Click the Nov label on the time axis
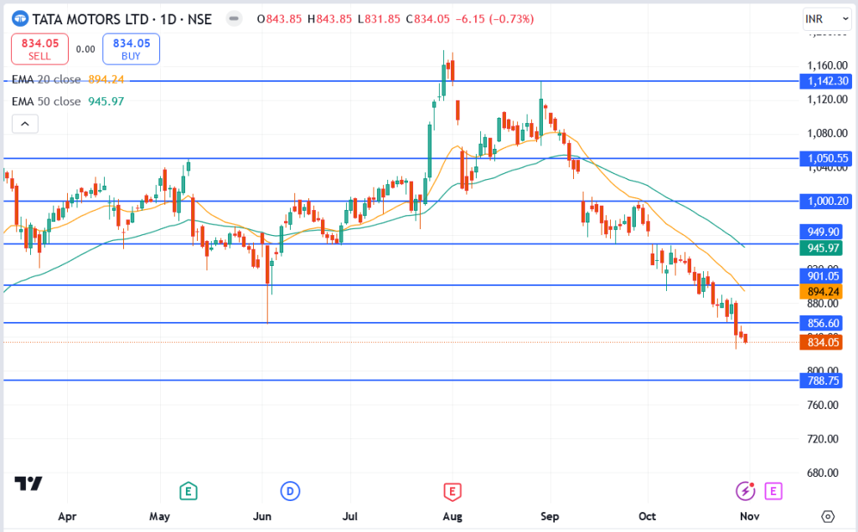Image resolution: width=858 pixels, height=532 pixels. point(750,516)
